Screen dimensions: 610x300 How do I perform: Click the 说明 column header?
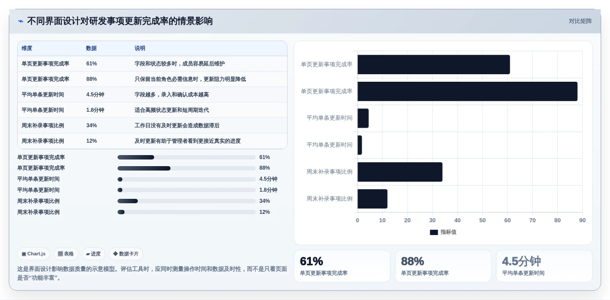pyautogui.click(x=140, y=49)
